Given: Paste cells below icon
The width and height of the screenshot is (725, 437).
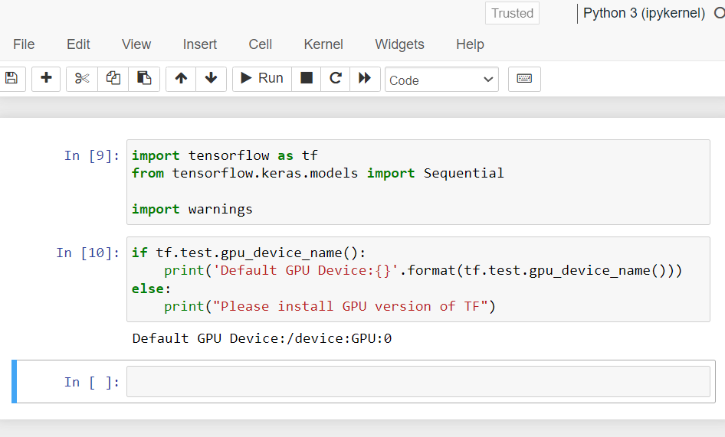Looking at the screenshot, I should coord(144,79).
